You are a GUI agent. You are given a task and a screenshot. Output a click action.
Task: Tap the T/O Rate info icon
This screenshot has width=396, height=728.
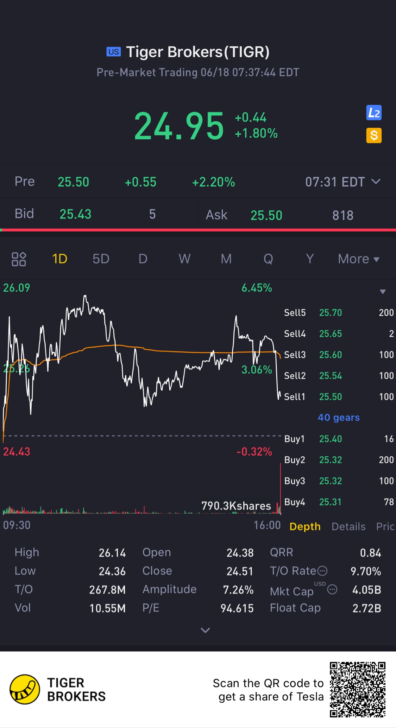[x=322, y=571]
